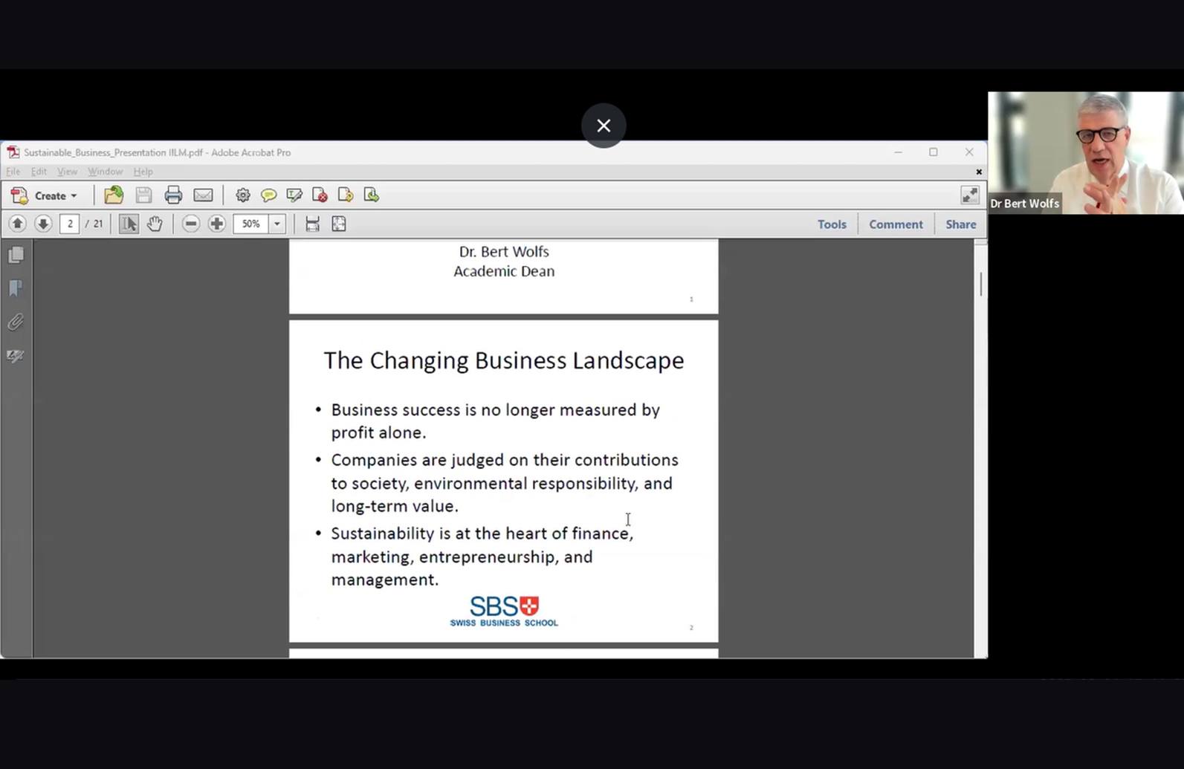Zoom out with the minus button
This screenshot has height=769, width=1184.
point(191,224)
